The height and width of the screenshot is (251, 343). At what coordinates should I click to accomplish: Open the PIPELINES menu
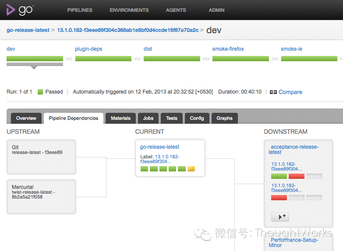pos(80,10)
